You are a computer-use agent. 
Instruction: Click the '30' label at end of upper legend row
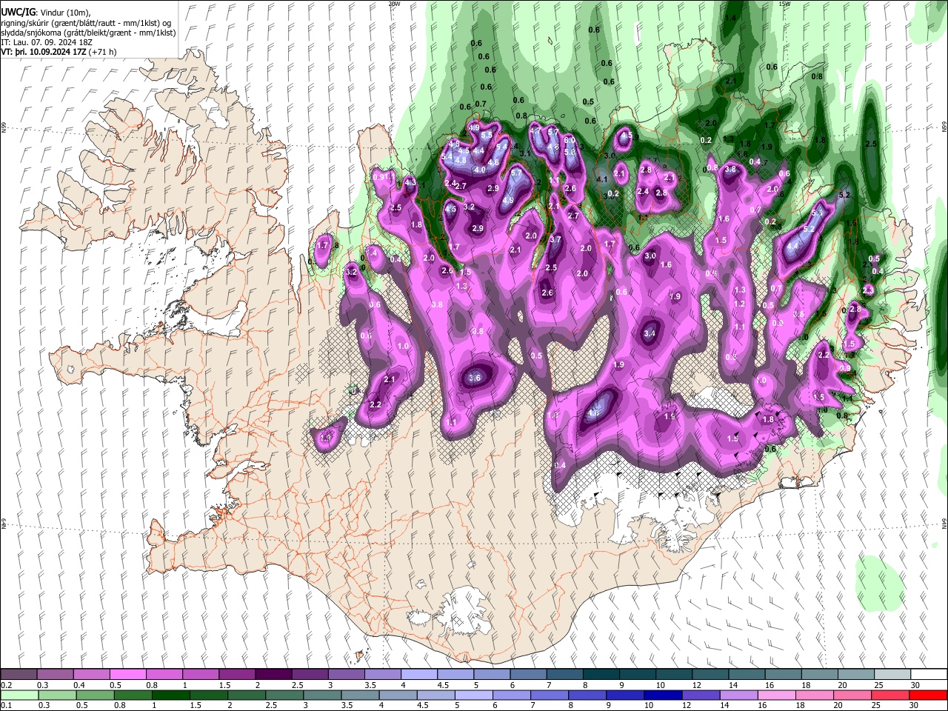[915, 685]
